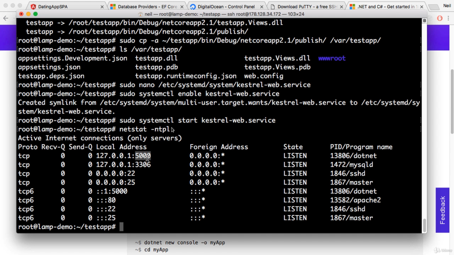Click the 0.0.0.0:22 local address
The image size is (454, 255).
coord(115,174)
